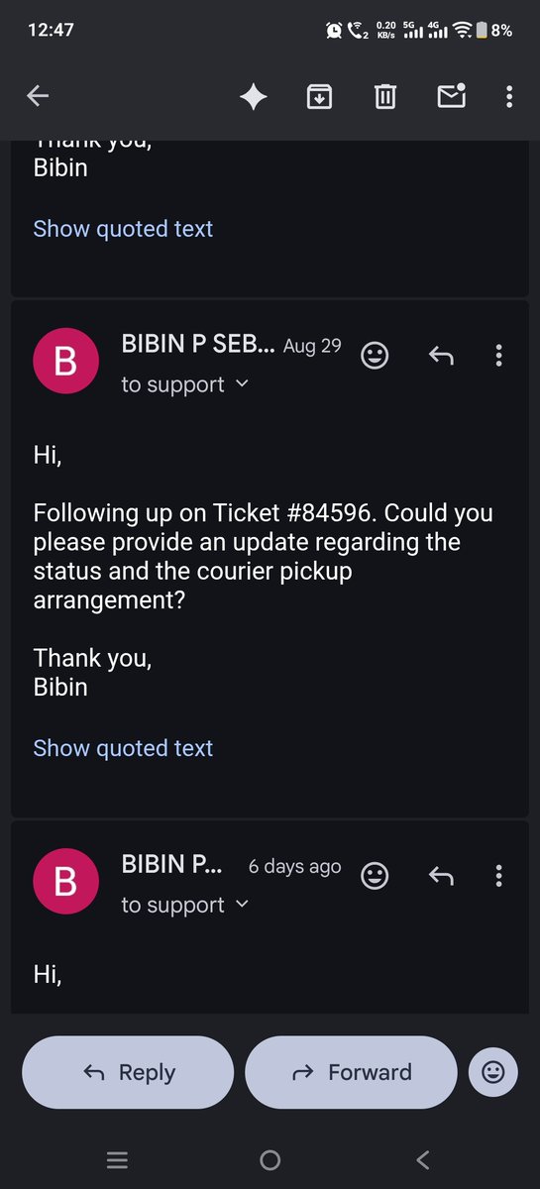The image size is (540, 1189).
Task: Add emoji reaction to Aug 29 message
Action: point(375,355)
